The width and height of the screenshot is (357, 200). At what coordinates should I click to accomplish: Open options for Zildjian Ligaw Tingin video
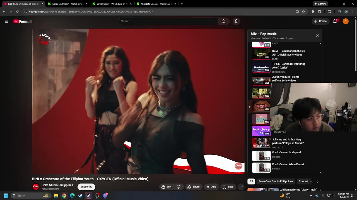(321, 190)
